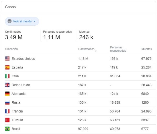Click the sort arrow next to Confirmados
157x134 pixels.
96,51
